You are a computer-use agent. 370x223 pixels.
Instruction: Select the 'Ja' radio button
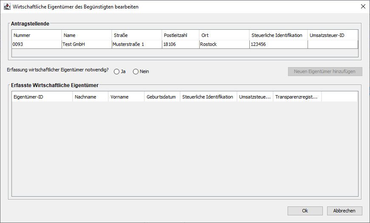pos(117,72)
